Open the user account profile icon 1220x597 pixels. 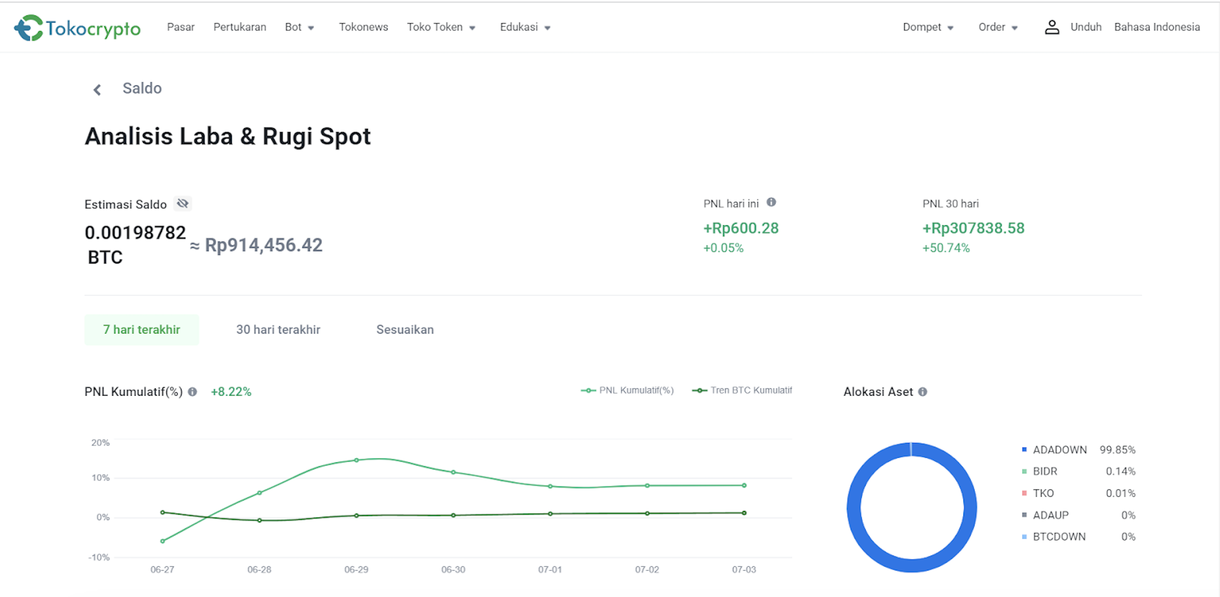point(1052,27)
